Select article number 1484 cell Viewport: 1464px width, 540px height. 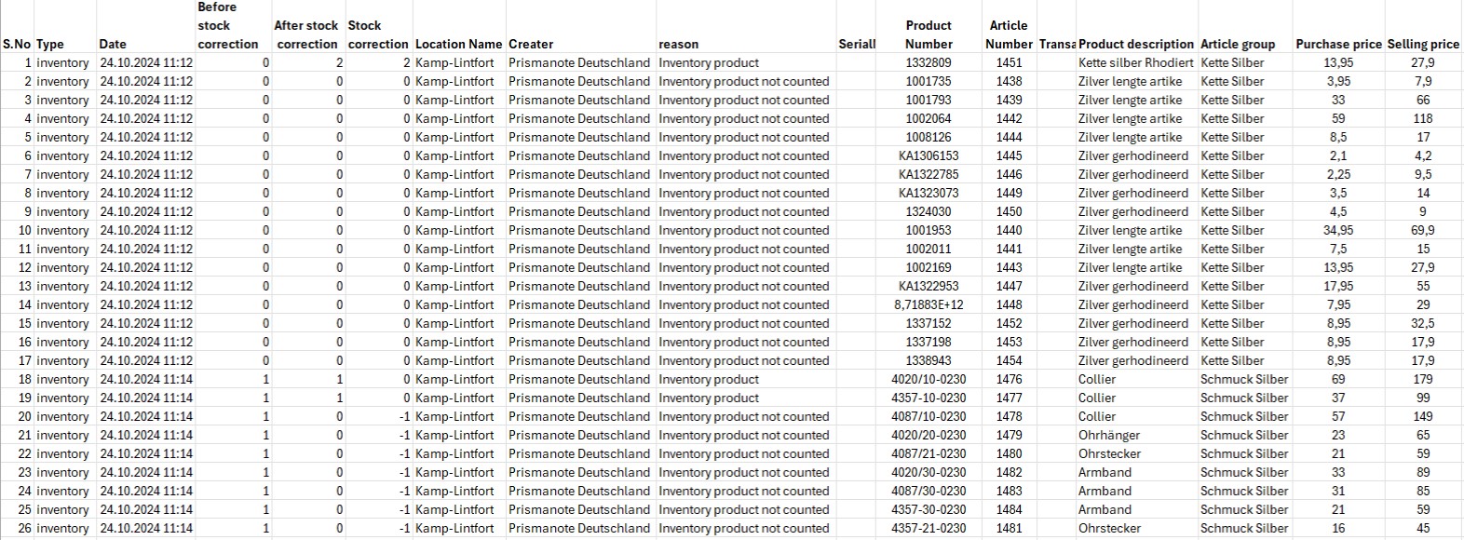pyautogui.click(x=1009, y=509)
